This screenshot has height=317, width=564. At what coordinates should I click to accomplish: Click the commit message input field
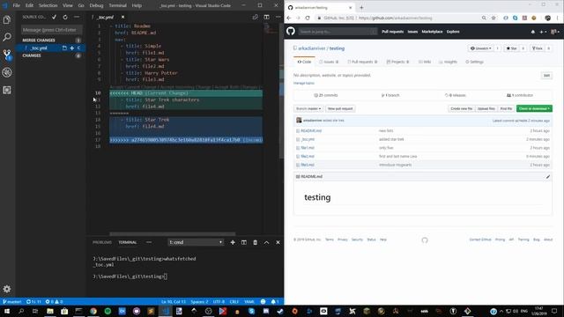click(x=51, y=30)
